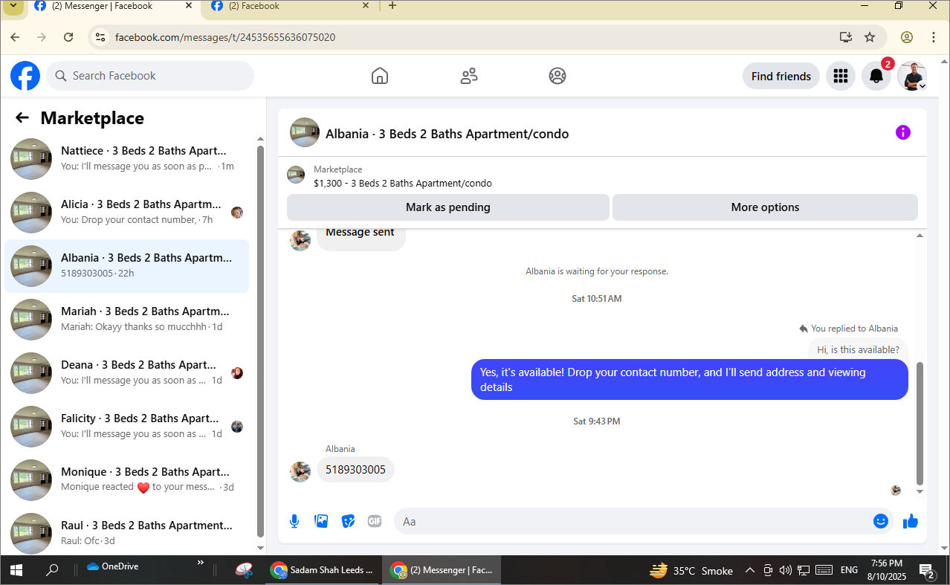Expand the taskbar toolbar overflow chevron
This screenshot has width=950, height=585.
200,563
